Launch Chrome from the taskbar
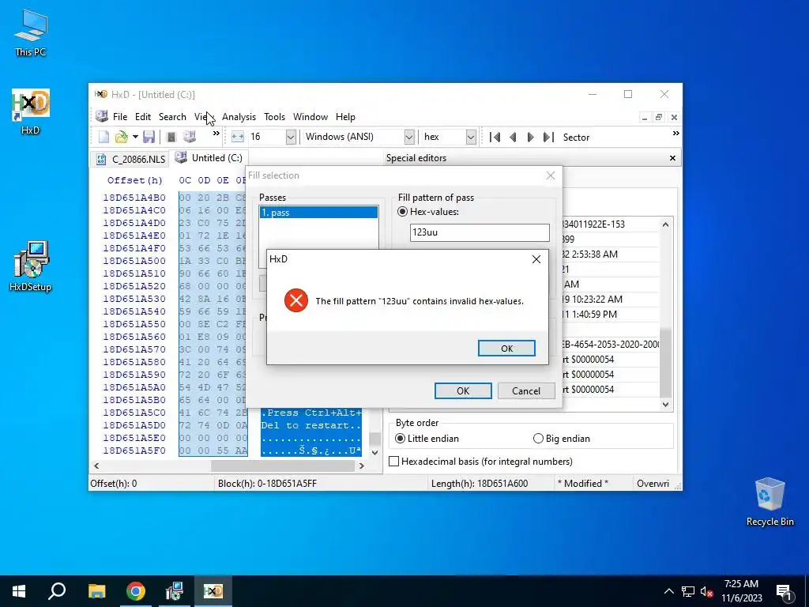809x607 pixels. (136, 591)
